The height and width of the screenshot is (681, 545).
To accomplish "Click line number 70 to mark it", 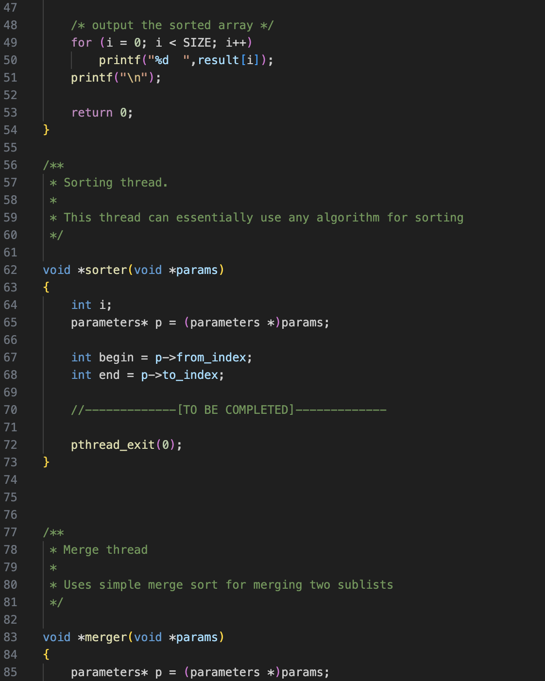I will pos(11,409).
